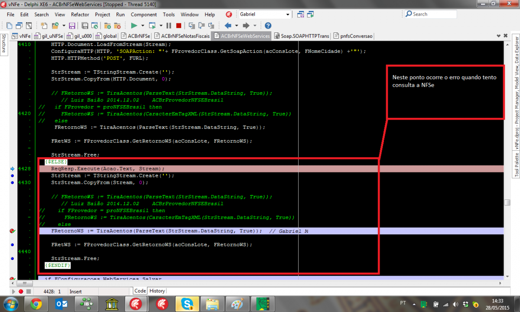This screenshot has height=312, width=520.
Task: Click the Windows Start button
Action: pos(10,304)
